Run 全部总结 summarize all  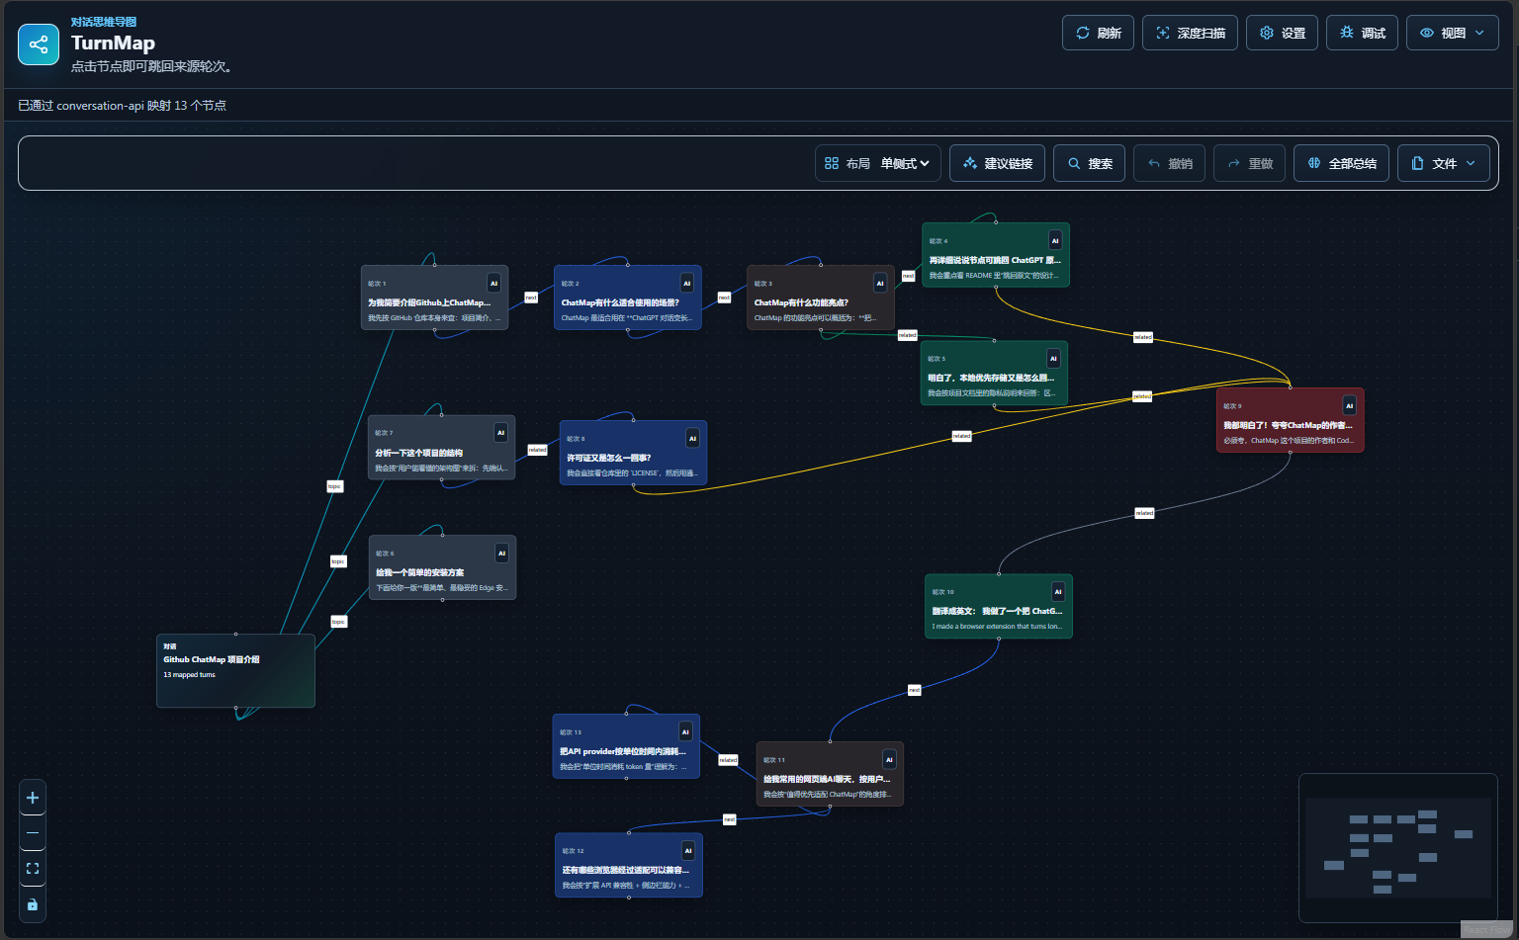tap(1341, 163)
